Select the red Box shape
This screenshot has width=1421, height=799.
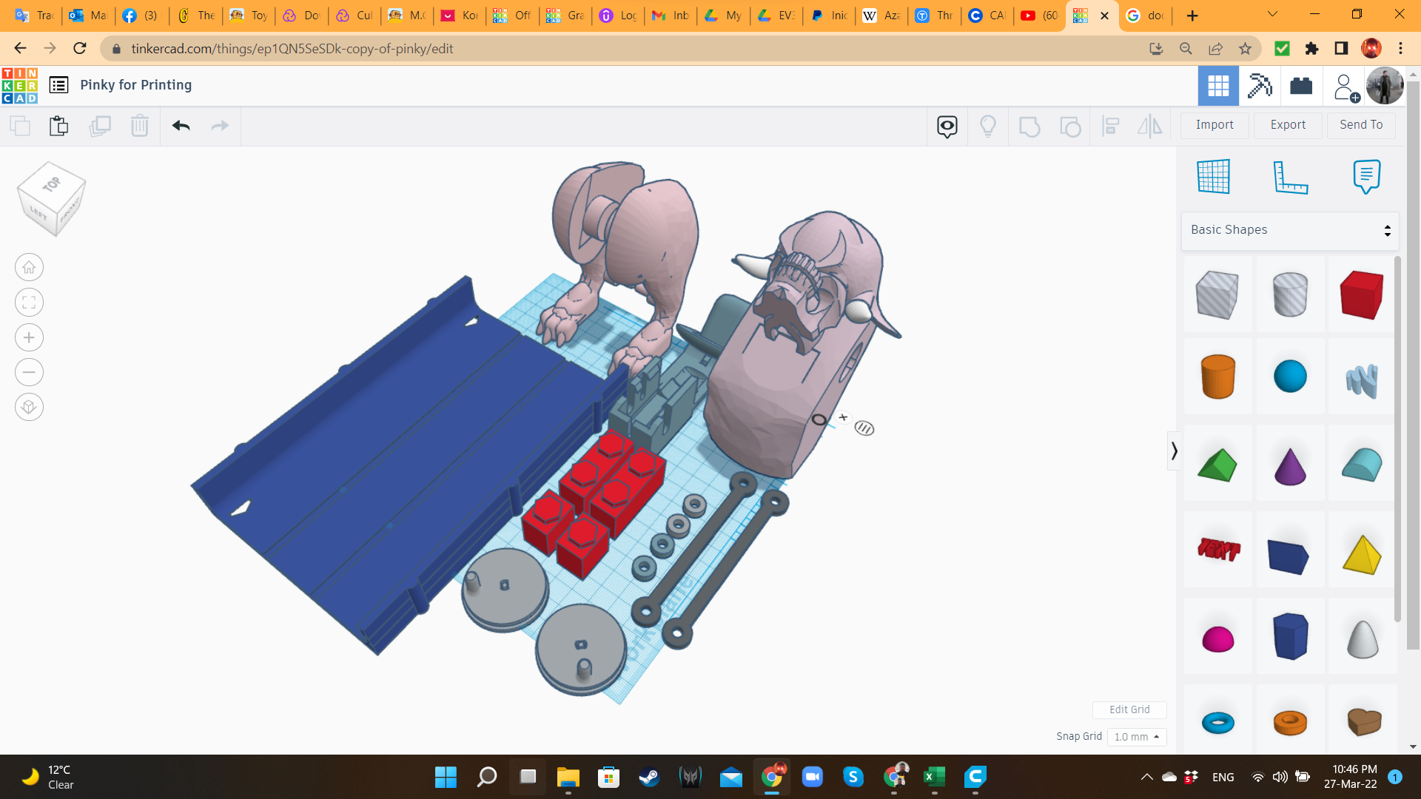pyautogui.click(x=1361, y=294)
